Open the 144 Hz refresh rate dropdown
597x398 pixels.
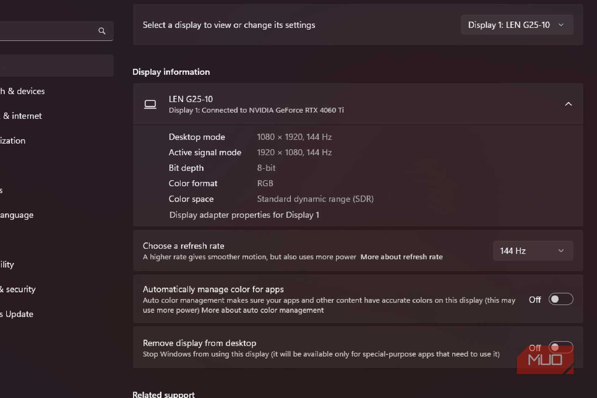pos(533,251)
